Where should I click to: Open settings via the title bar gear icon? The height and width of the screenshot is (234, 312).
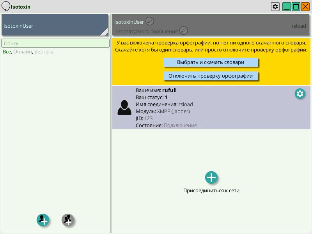click(x=275, y=7)
